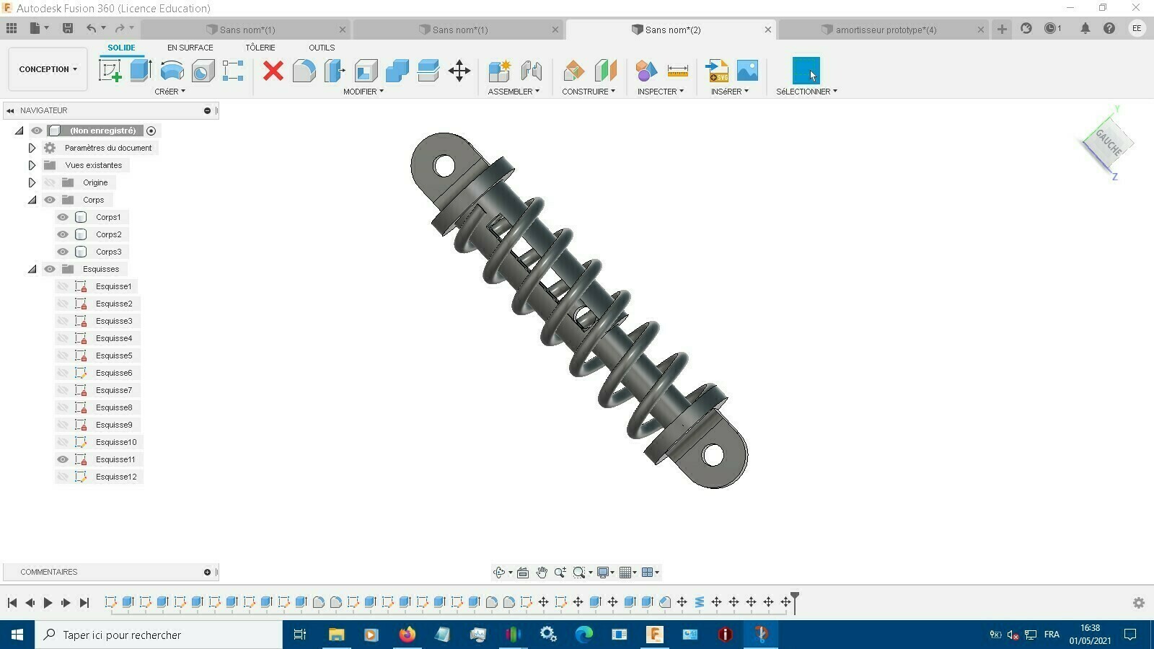This screenshot has width=1154, height=649.
Task: Click the Windows taskbar search box
Action: pyautogui.click(x=159, y=635)
